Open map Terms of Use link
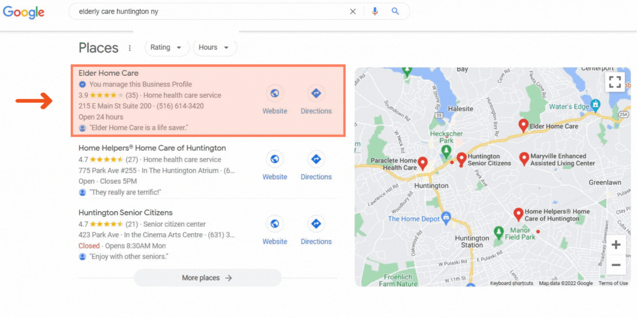Screen dimensions: 637x318 [x=613, y=284]
